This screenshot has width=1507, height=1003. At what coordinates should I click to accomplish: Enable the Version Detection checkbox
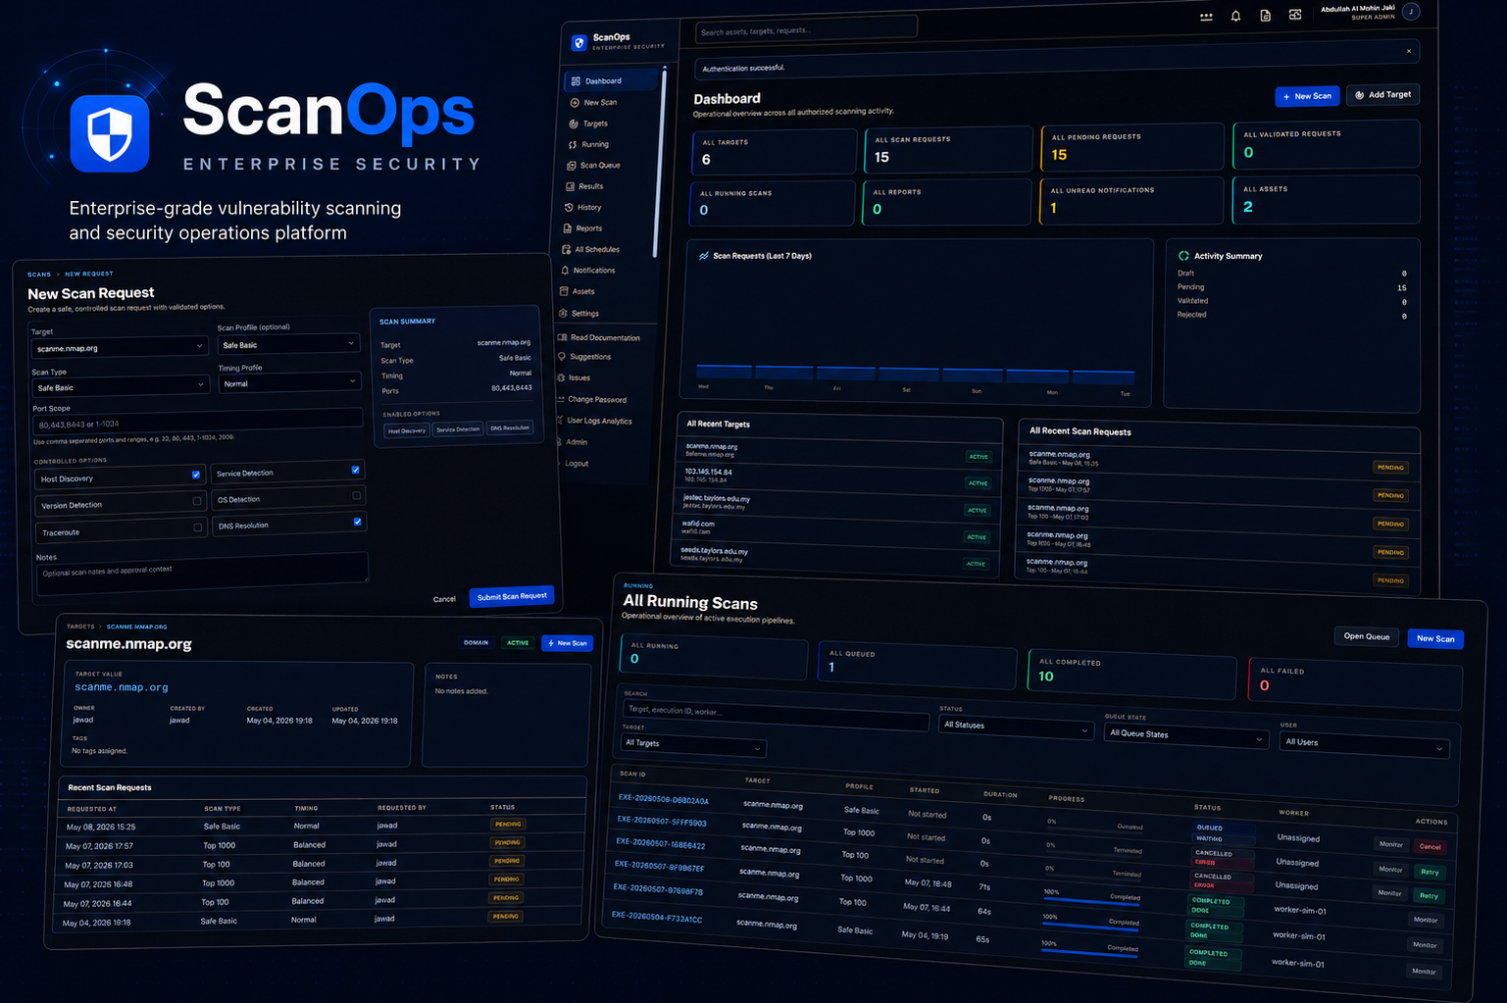[x=197, y=501]
